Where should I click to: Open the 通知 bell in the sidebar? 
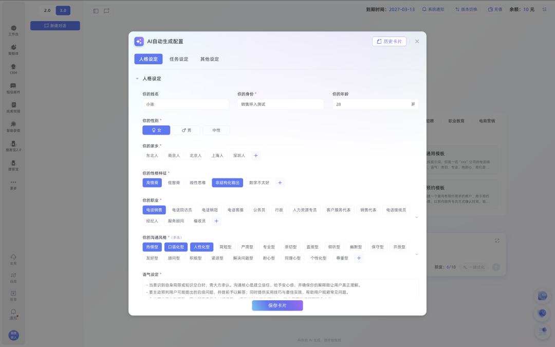(13, 314)
